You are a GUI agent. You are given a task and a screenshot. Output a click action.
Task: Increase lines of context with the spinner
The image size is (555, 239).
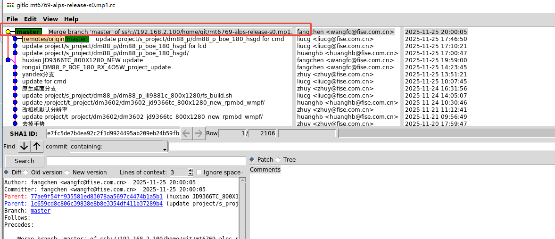191,171
